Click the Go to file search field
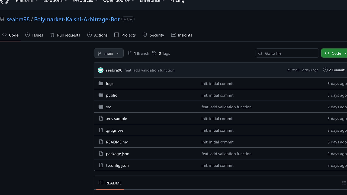The image size is (347, 195). coord(287,53)
